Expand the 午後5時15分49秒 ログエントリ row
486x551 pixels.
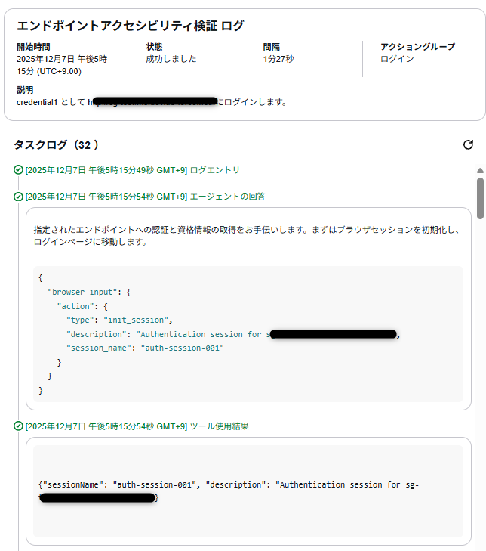tap(132, 170)
